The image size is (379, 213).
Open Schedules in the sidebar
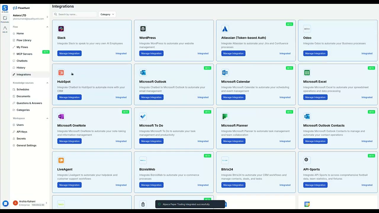click(23, 89)
